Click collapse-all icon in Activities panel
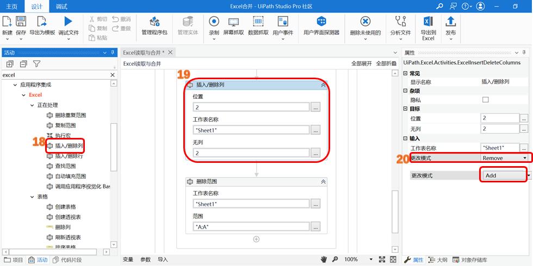Viewport: 533px width, 266px height. coord(23,64)
